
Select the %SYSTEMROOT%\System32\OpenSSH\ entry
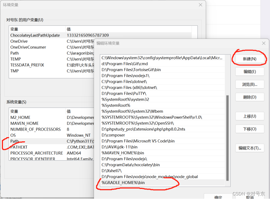click(x=162, y=123)
